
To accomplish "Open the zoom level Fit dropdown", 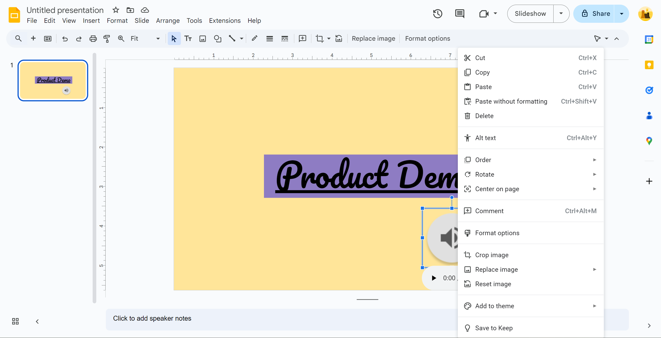I will point(145,39).
